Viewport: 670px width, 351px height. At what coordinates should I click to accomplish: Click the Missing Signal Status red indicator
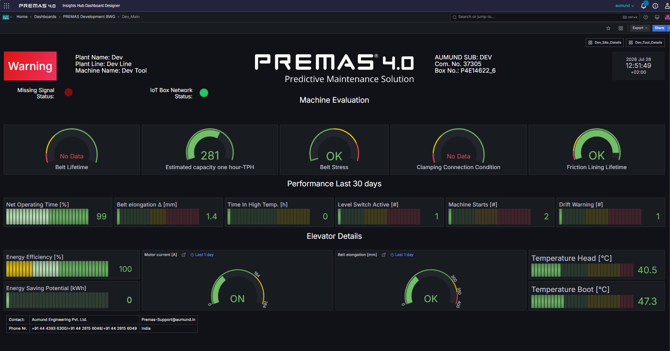click(69, 92)
